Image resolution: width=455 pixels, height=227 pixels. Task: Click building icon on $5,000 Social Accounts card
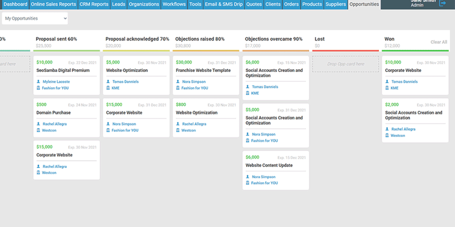point(247,141)
